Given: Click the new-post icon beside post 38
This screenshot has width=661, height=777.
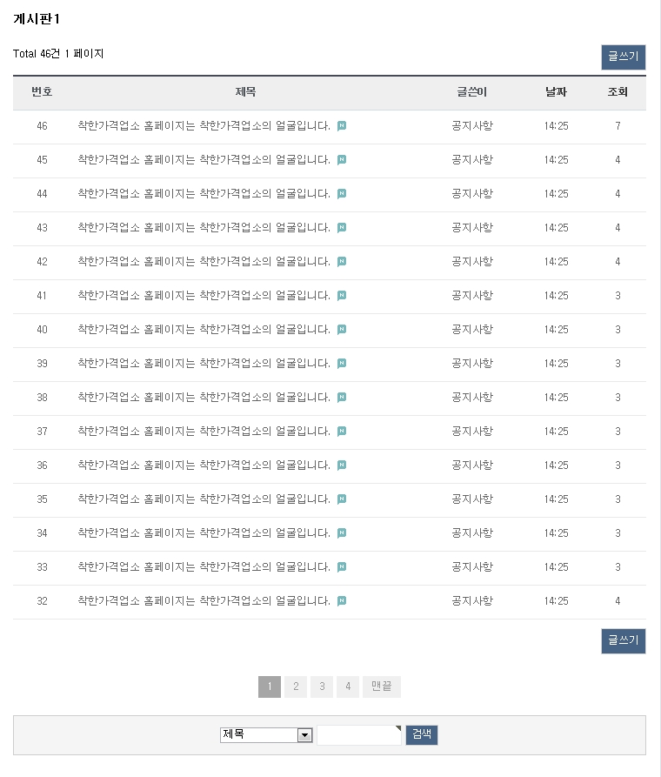Looking at the screenshot, I should [342, 398].
